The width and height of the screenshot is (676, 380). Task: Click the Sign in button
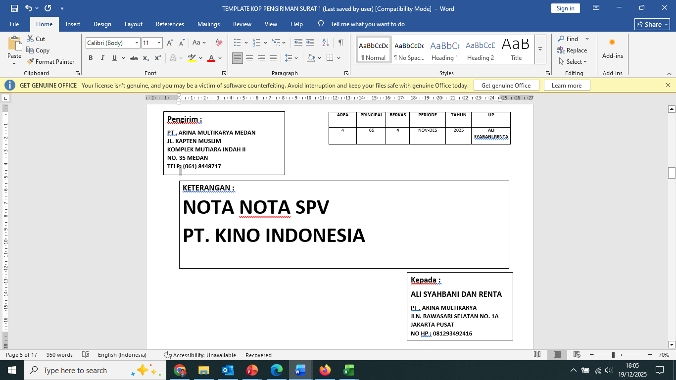tap(565, 8)
